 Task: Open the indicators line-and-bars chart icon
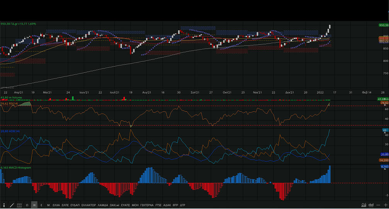point(364,205)
